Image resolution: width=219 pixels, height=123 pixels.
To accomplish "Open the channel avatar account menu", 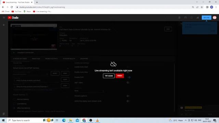I will 215,17.
